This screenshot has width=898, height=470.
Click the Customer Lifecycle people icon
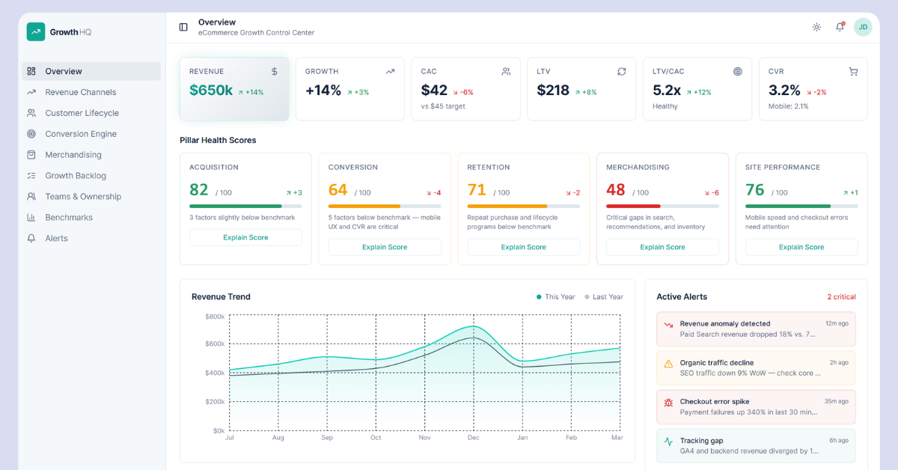coord(31,113)
